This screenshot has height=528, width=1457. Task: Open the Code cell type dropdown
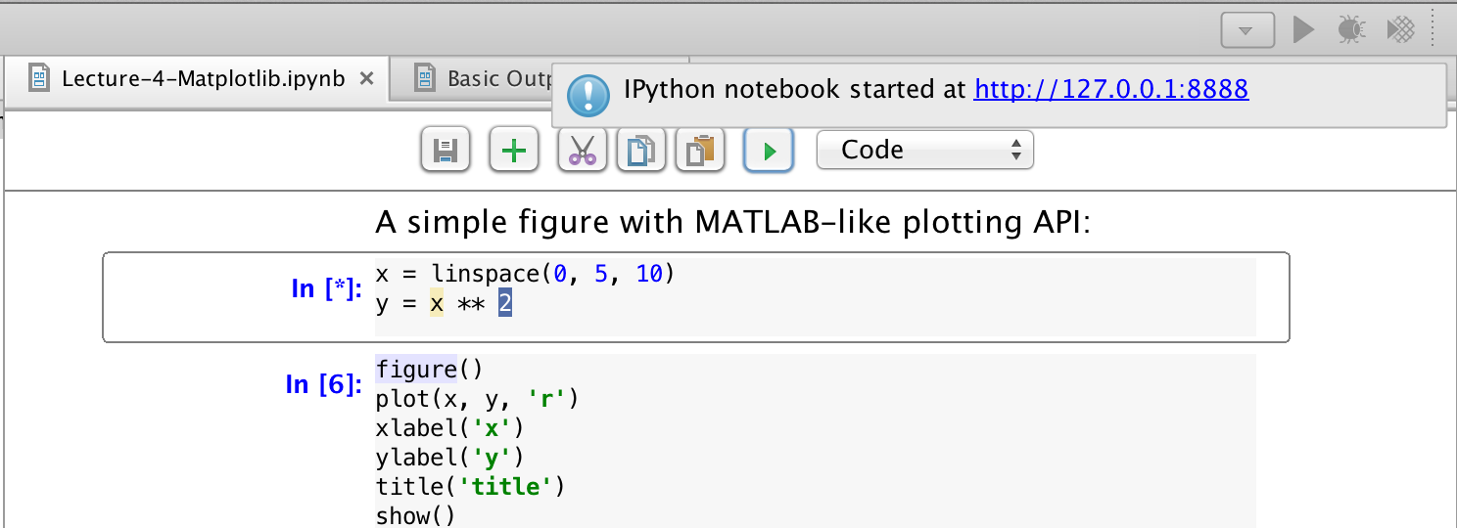click(925, 150)
